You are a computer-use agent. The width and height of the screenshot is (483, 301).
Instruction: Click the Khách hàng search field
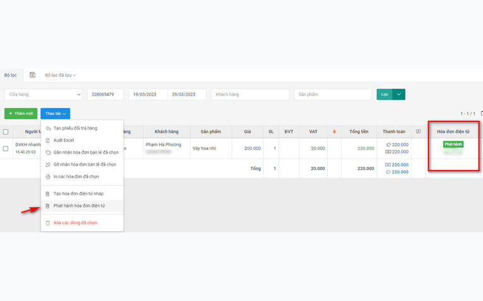coord(250,94)
